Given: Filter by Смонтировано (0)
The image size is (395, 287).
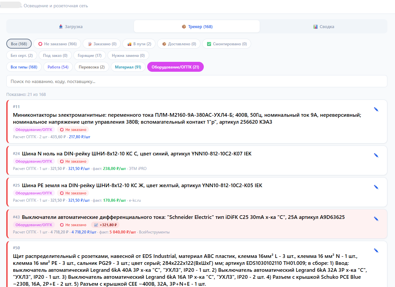Looking at the screenshot, I should coord(227,44).
